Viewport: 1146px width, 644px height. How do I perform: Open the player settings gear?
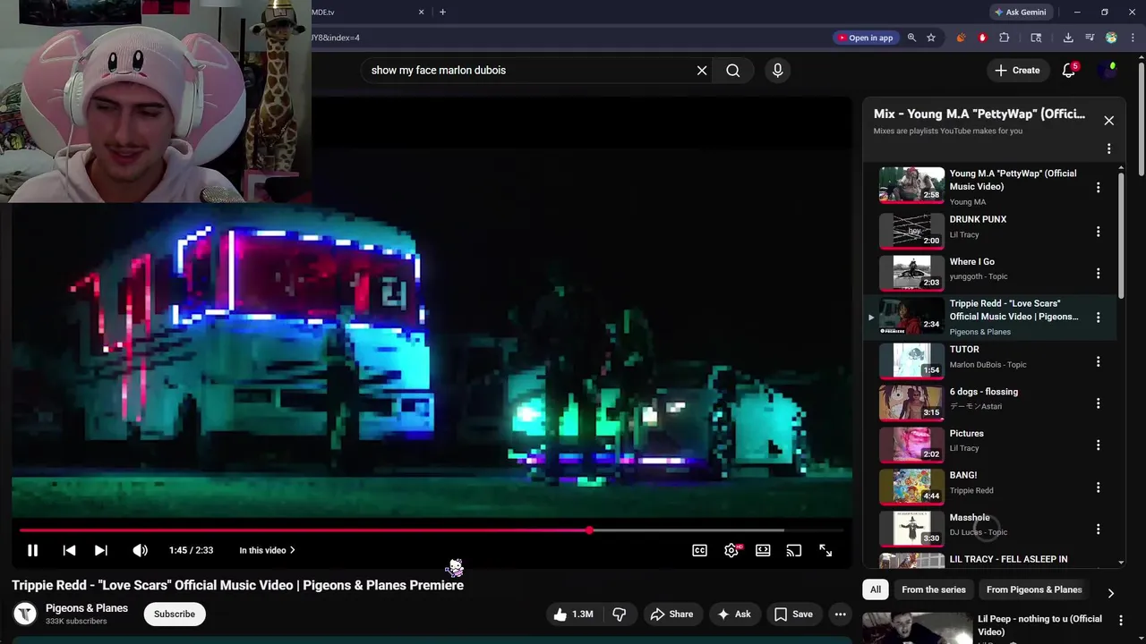(x=731, y=550)
